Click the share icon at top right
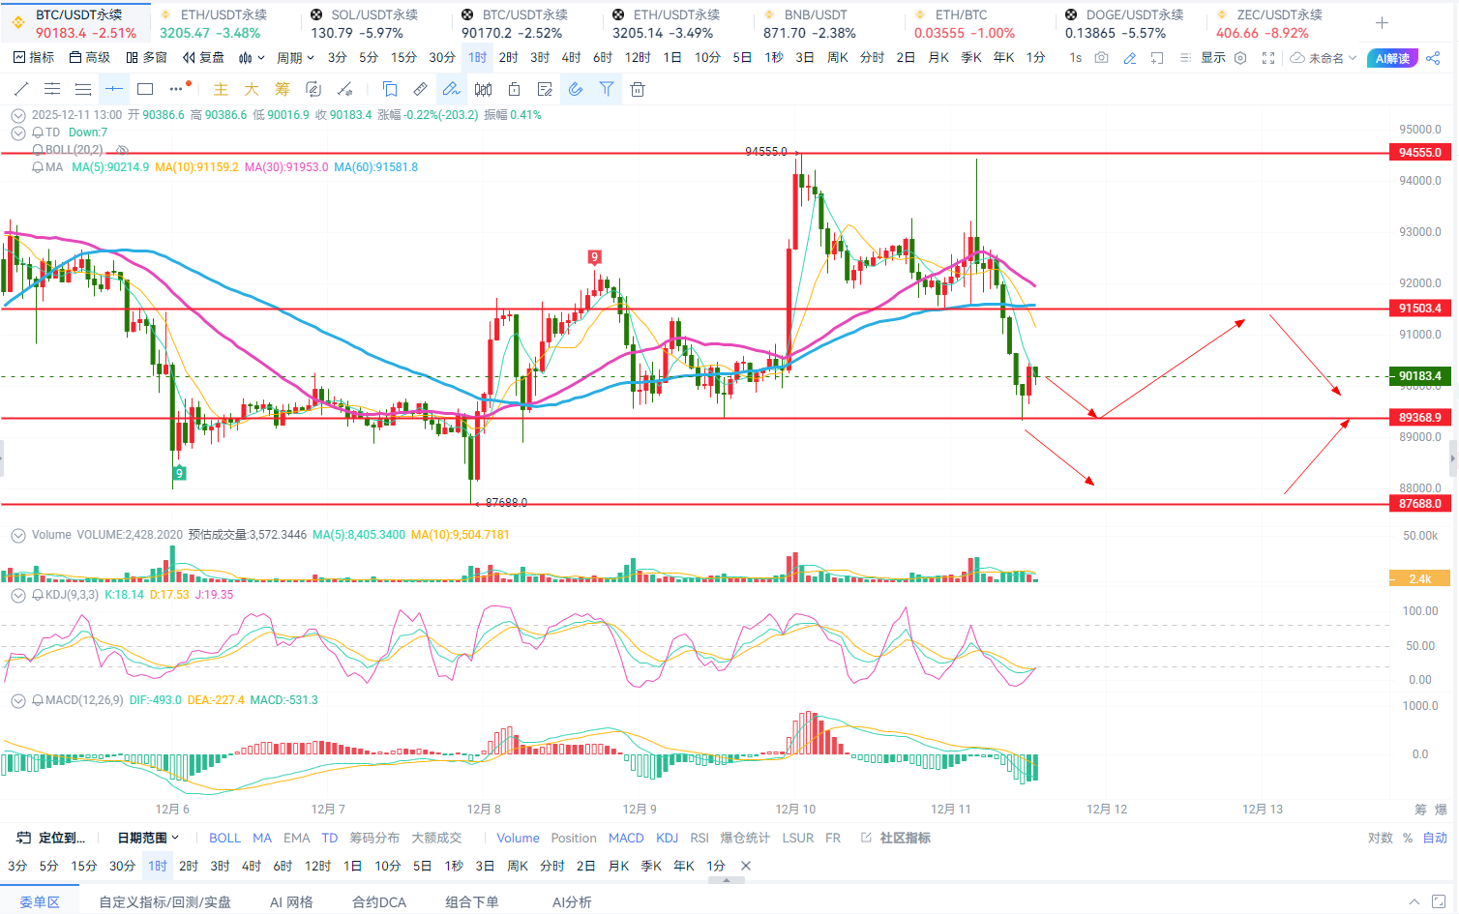1459x914 pixels. (1434, 58)
